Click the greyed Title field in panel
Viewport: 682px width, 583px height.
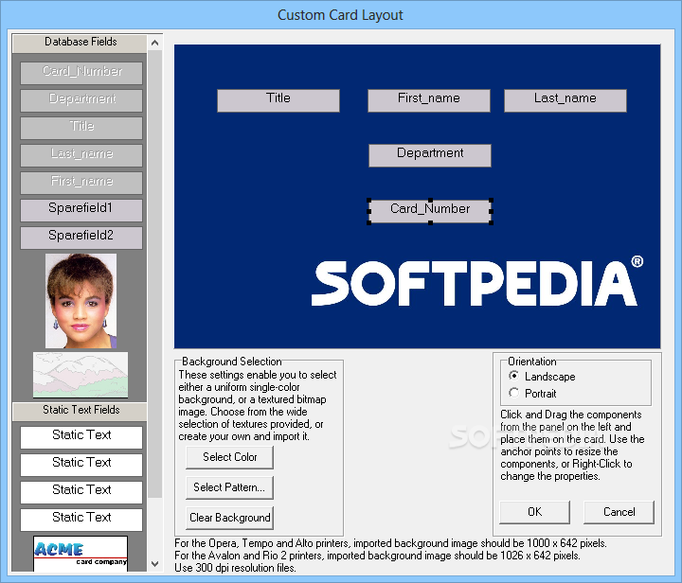(x=81, y=128)
